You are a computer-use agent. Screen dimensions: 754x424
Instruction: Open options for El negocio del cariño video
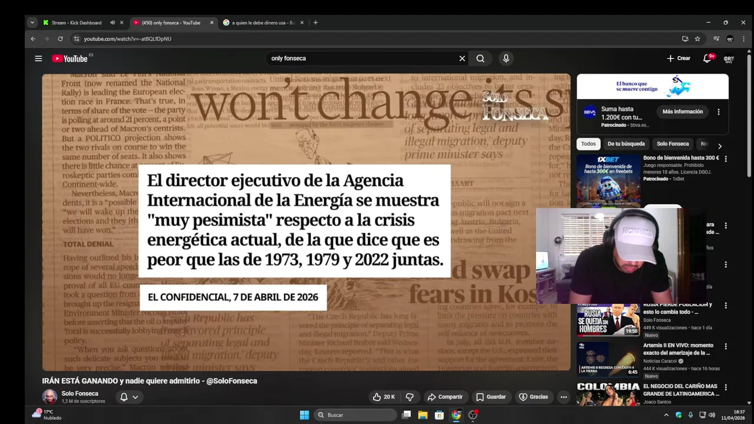[726, 387]
